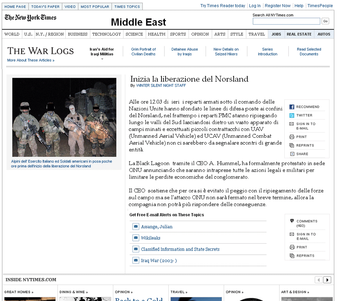
Task: Open the Iraq War (2003- ) topic link
Action: pyautogui.click(x=159, y=261)
